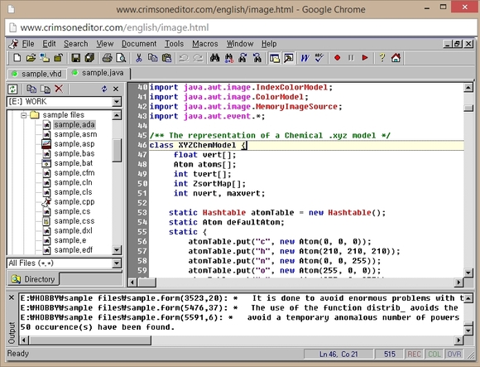Click the blue sync arrows in directory panel

point(104,89)
